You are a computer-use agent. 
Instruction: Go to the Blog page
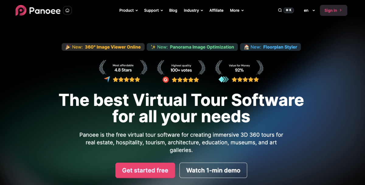(x=173, y=10)
